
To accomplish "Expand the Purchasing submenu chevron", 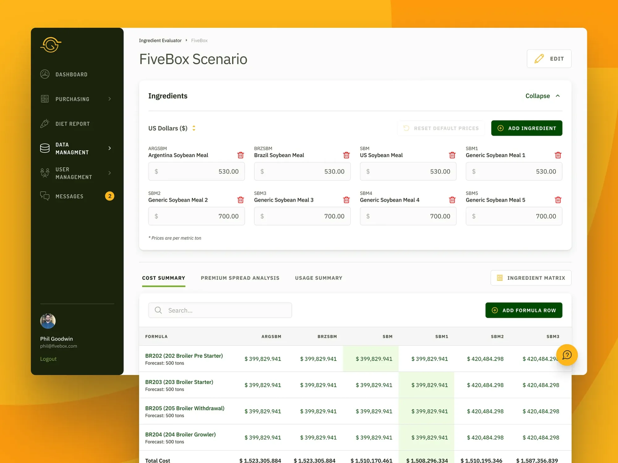I will (110, 99).
